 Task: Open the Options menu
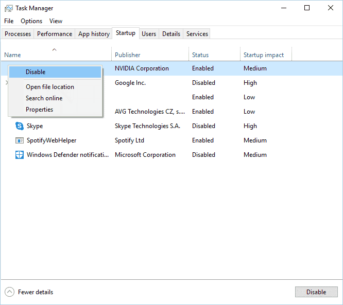(31, 21)
